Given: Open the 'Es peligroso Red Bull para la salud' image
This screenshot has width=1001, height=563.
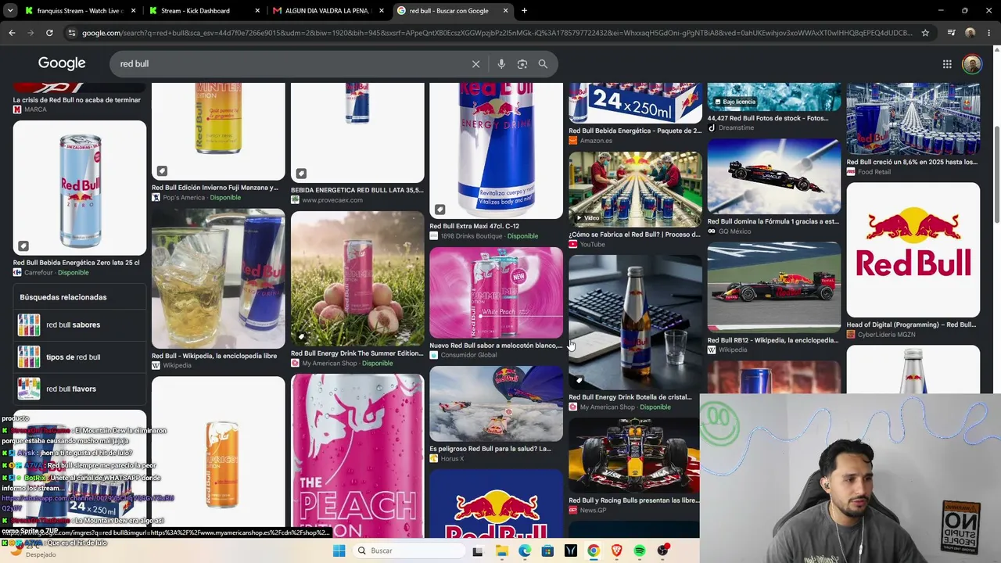Looking at the screenshot, I should point(496,403).
